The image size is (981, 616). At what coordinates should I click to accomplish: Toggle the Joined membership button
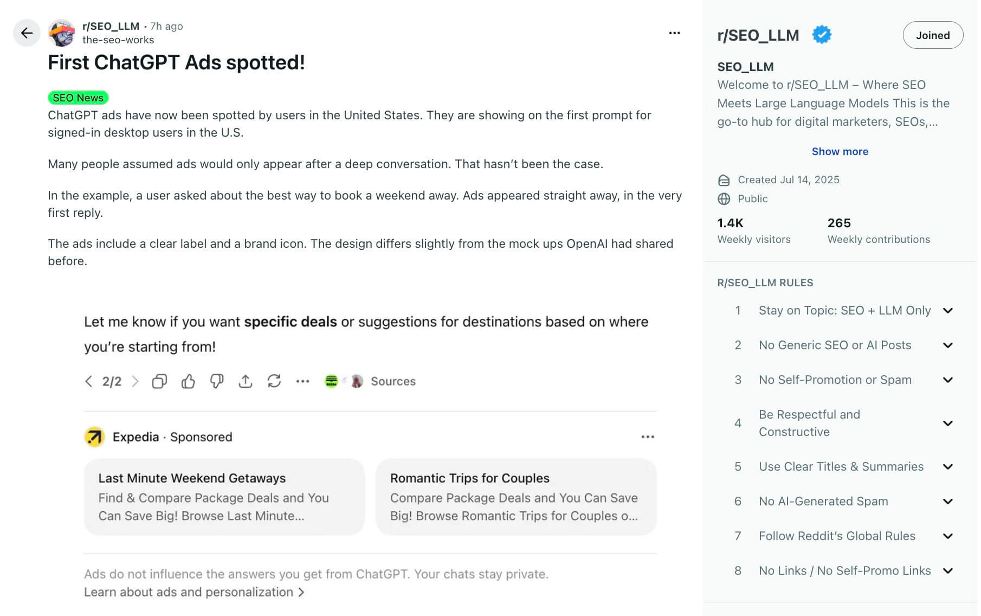[932, 35]
